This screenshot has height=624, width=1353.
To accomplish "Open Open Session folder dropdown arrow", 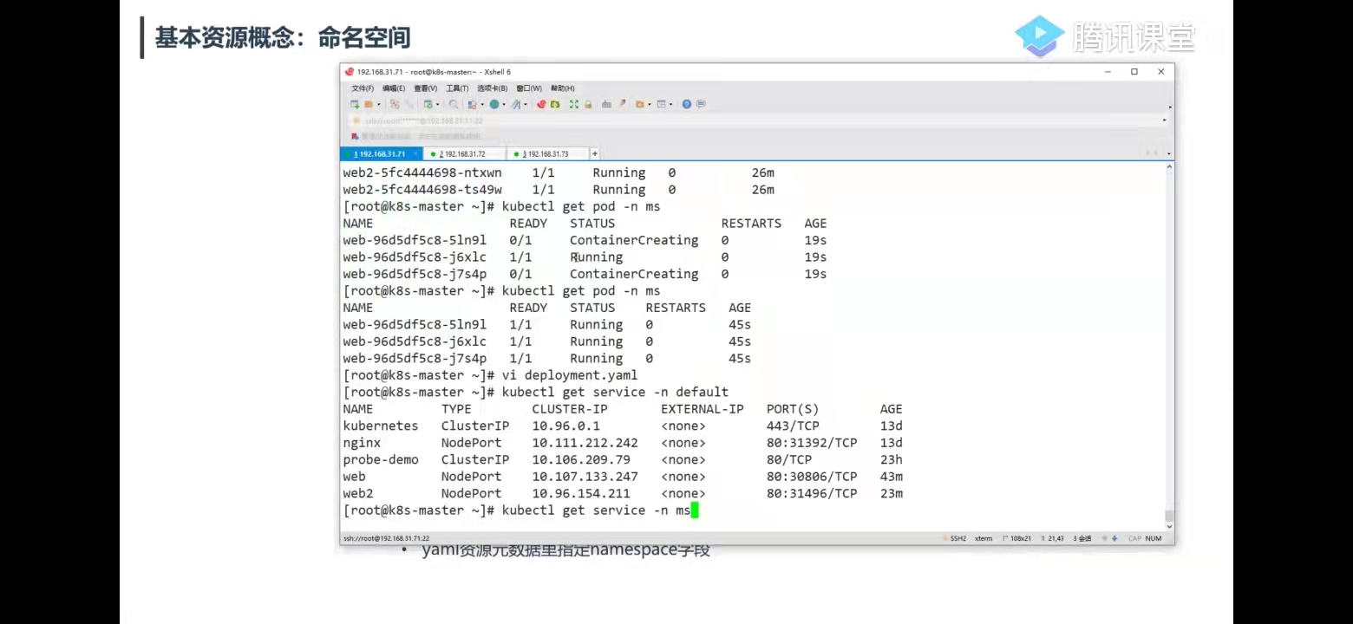I will [x=377, y=104].
